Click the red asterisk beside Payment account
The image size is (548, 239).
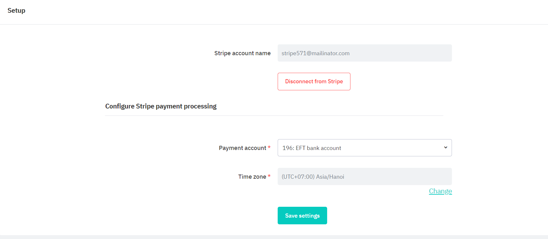click(x=269, y=147)
